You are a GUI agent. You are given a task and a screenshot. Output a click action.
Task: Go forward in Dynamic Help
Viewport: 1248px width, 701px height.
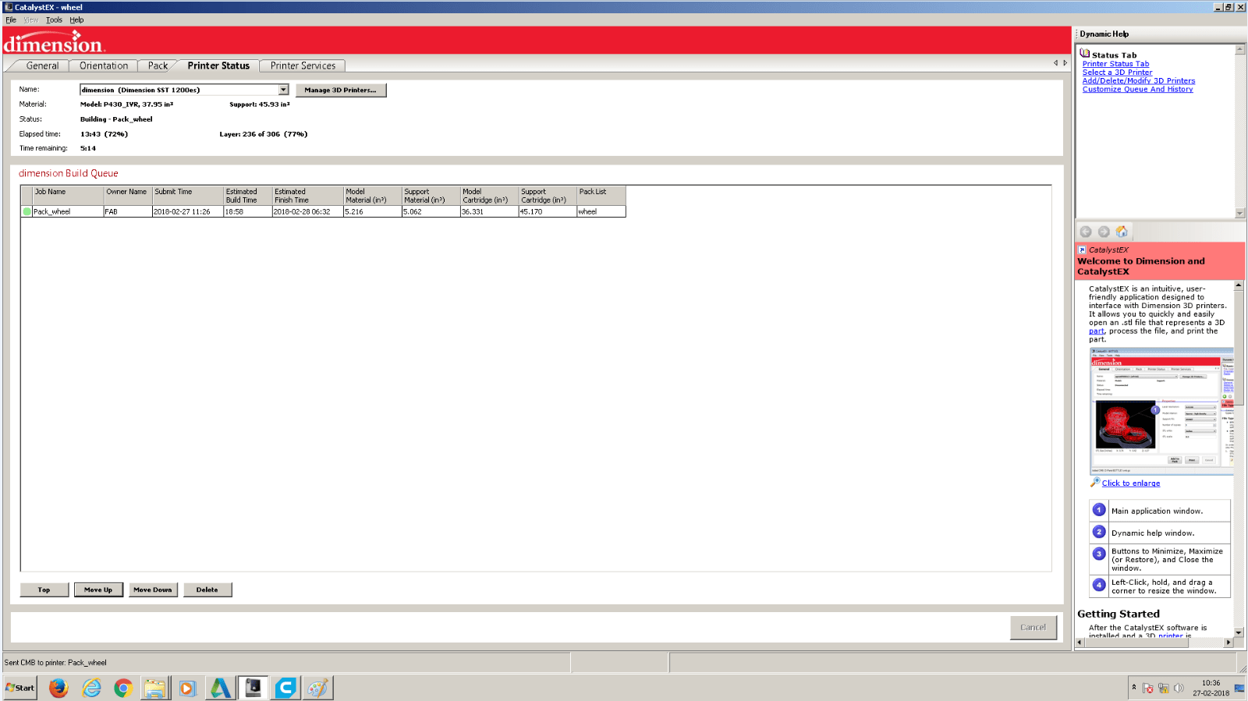(1104, 232)
